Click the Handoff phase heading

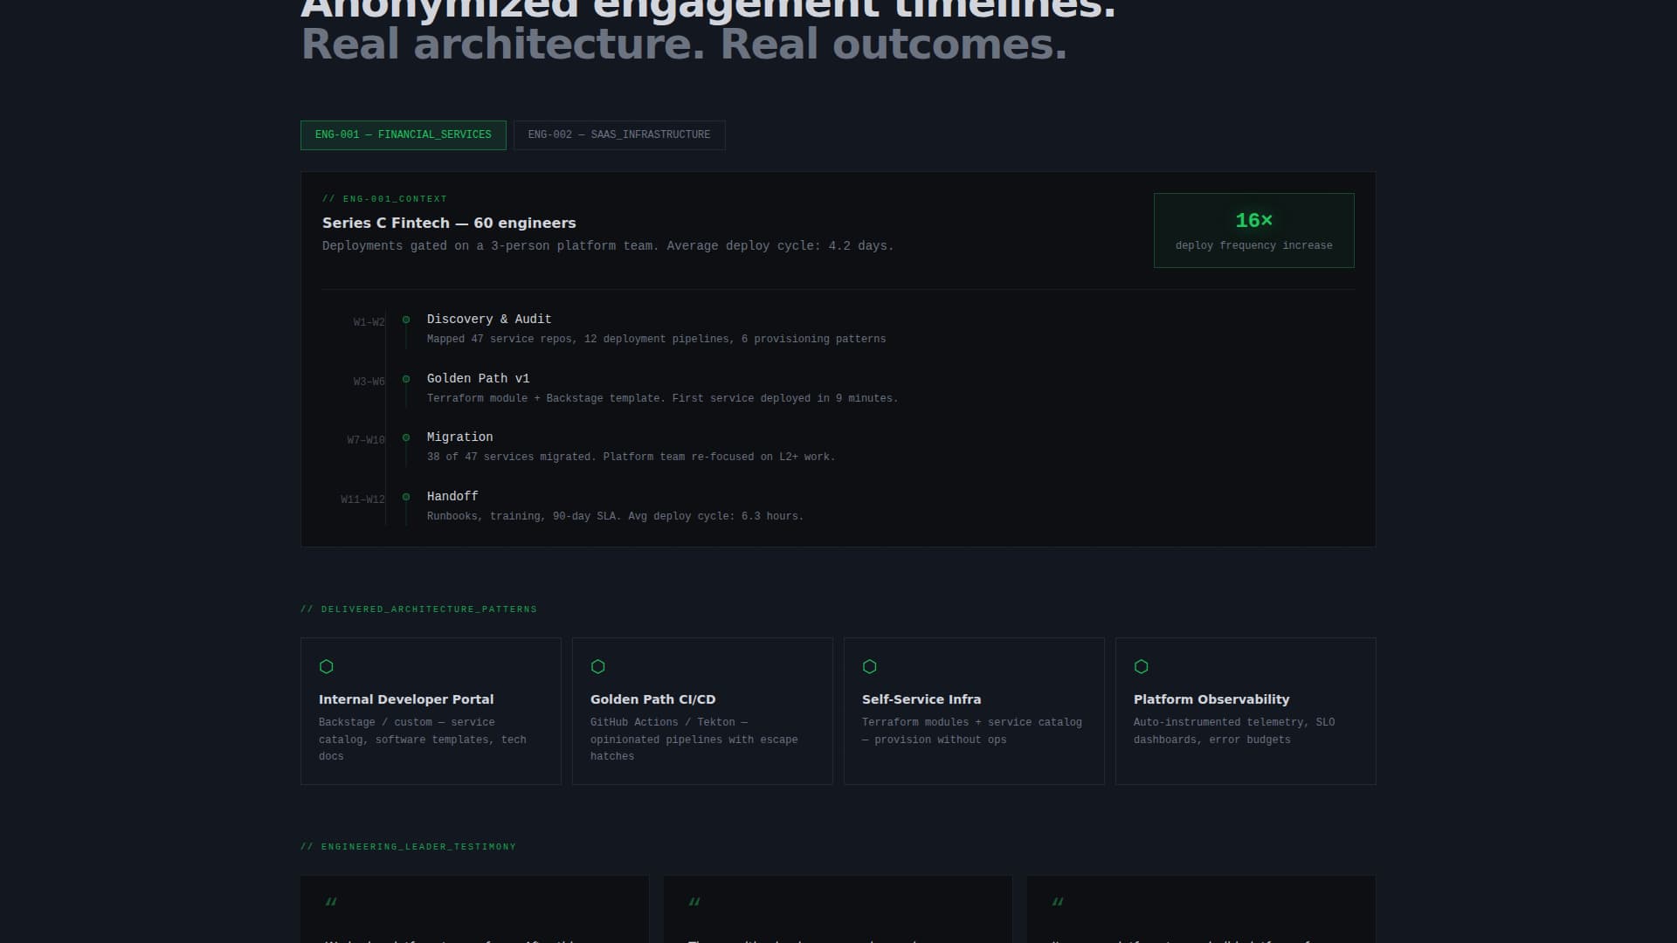[452, 497]
